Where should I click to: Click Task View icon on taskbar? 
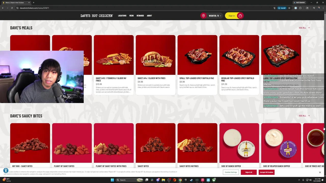tap(147, 180)
